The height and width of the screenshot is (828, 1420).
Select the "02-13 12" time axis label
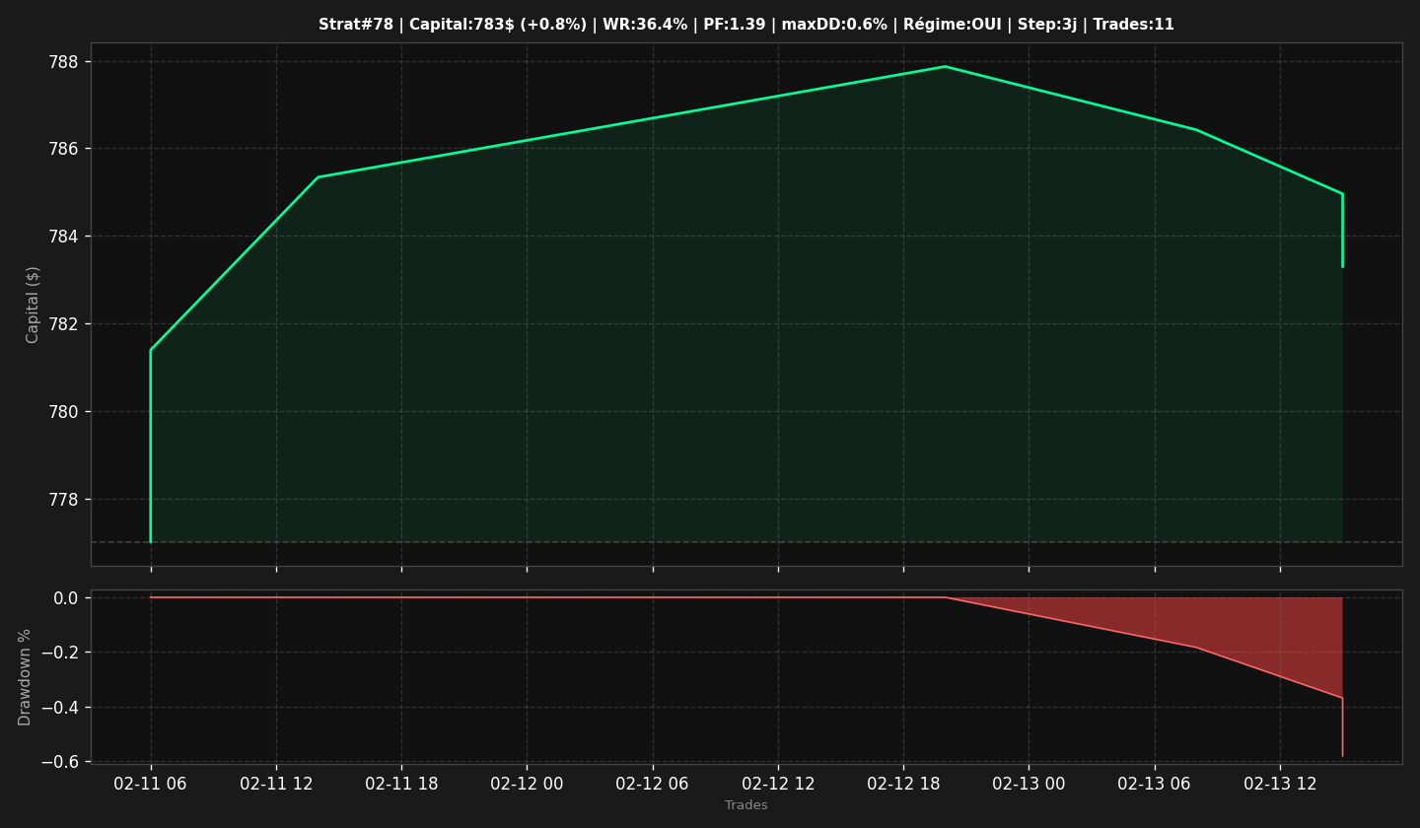click(1280, 784)
